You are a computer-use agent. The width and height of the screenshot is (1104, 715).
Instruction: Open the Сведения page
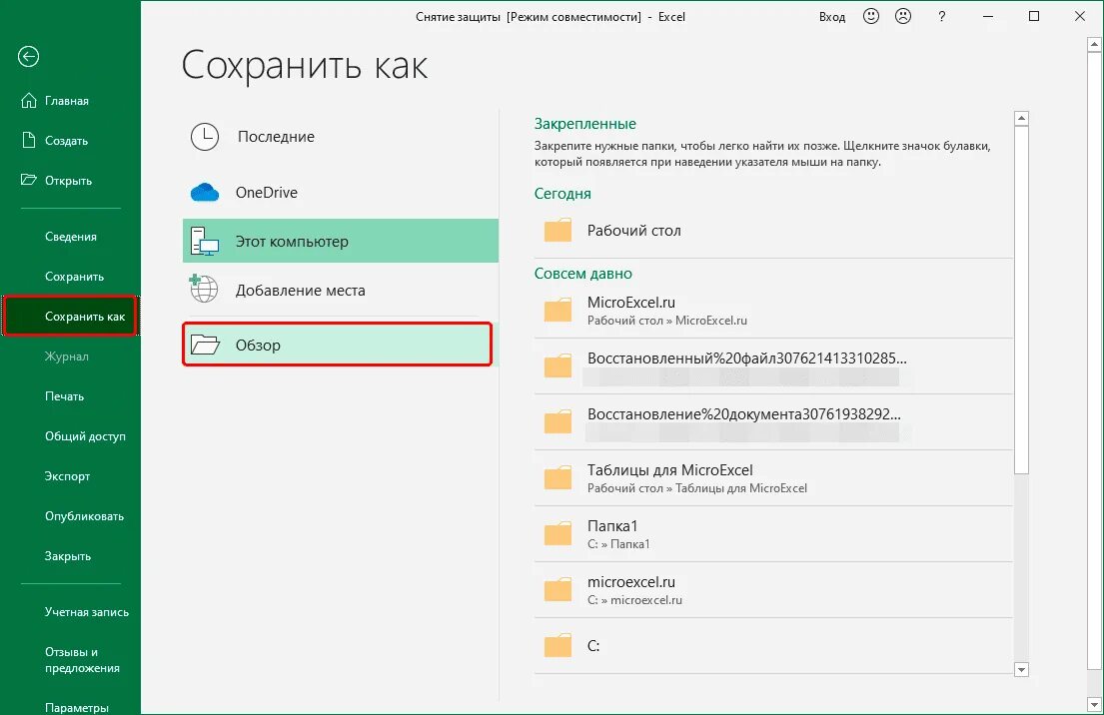(x=70, y=237)
